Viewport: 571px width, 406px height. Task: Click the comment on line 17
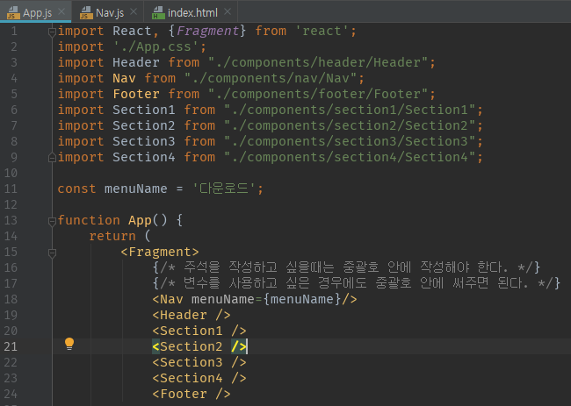pyautogui.click(x=356, y=283)
